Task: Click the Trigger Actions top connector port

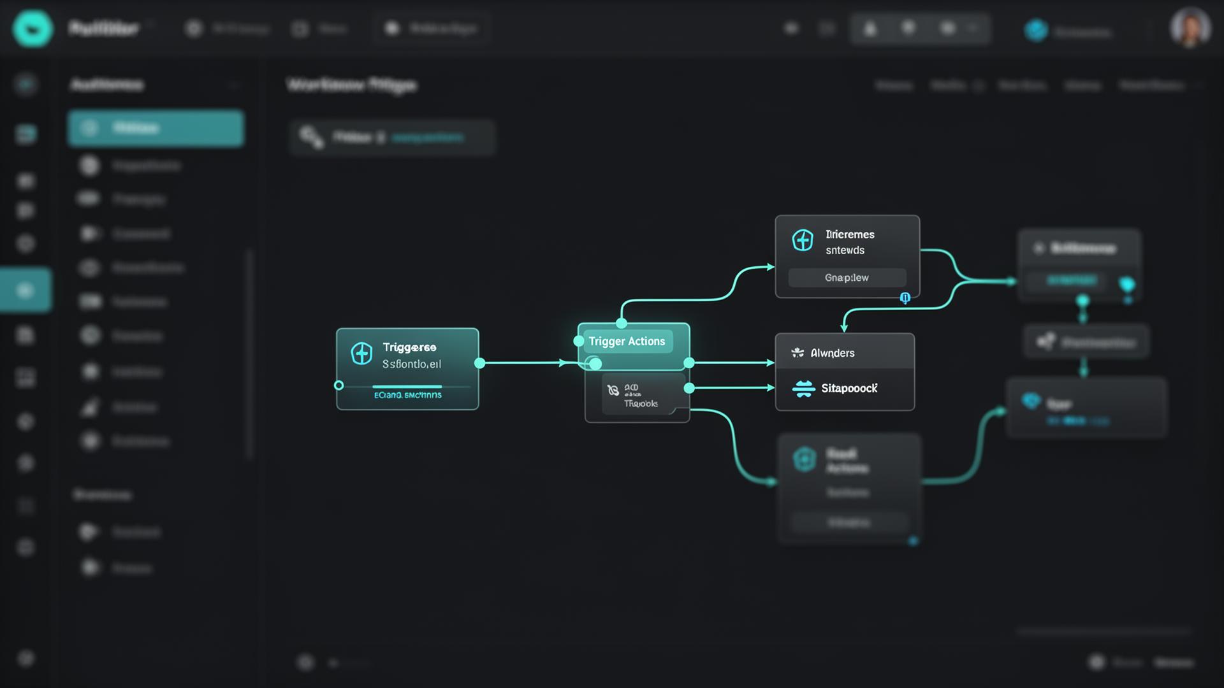Action: click(x=622, y=323)
